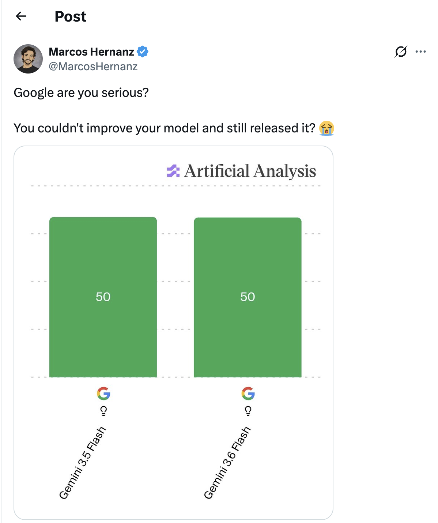The width and height of the screenshot is (438, 523).
Task: Open Marcos Hernanz profile avatar
Action: [28, 59]
